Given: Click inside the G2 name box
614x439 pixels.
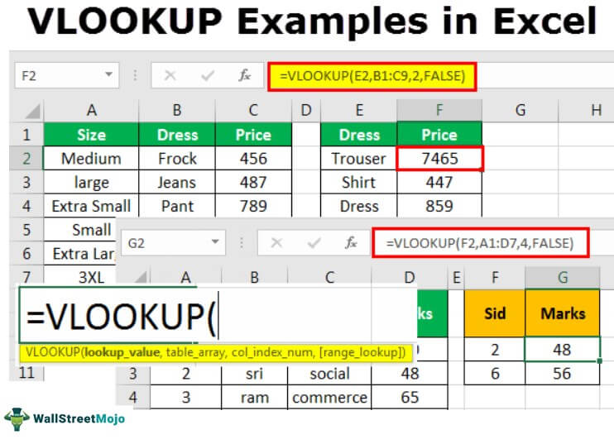Looking at the screenshot, I should (174, 243).
